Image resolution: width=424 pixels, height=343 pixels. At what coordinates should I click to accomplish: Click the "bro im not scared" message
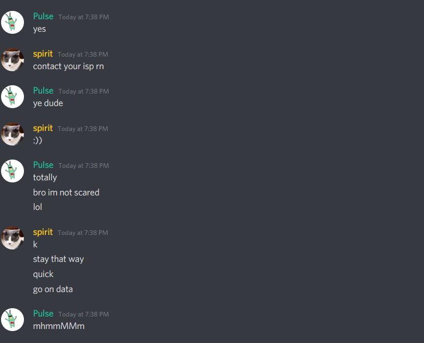[66, 193]
